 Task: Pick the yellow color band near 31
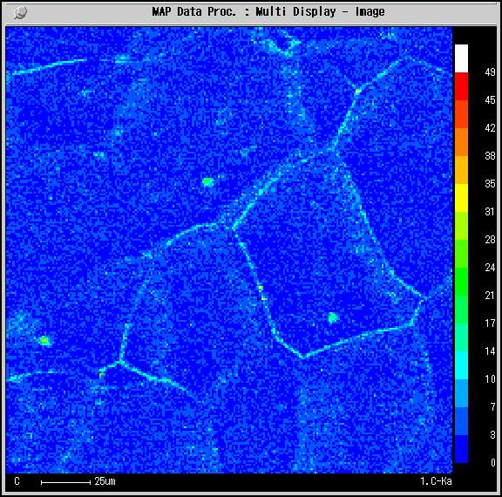coord(461,198)
